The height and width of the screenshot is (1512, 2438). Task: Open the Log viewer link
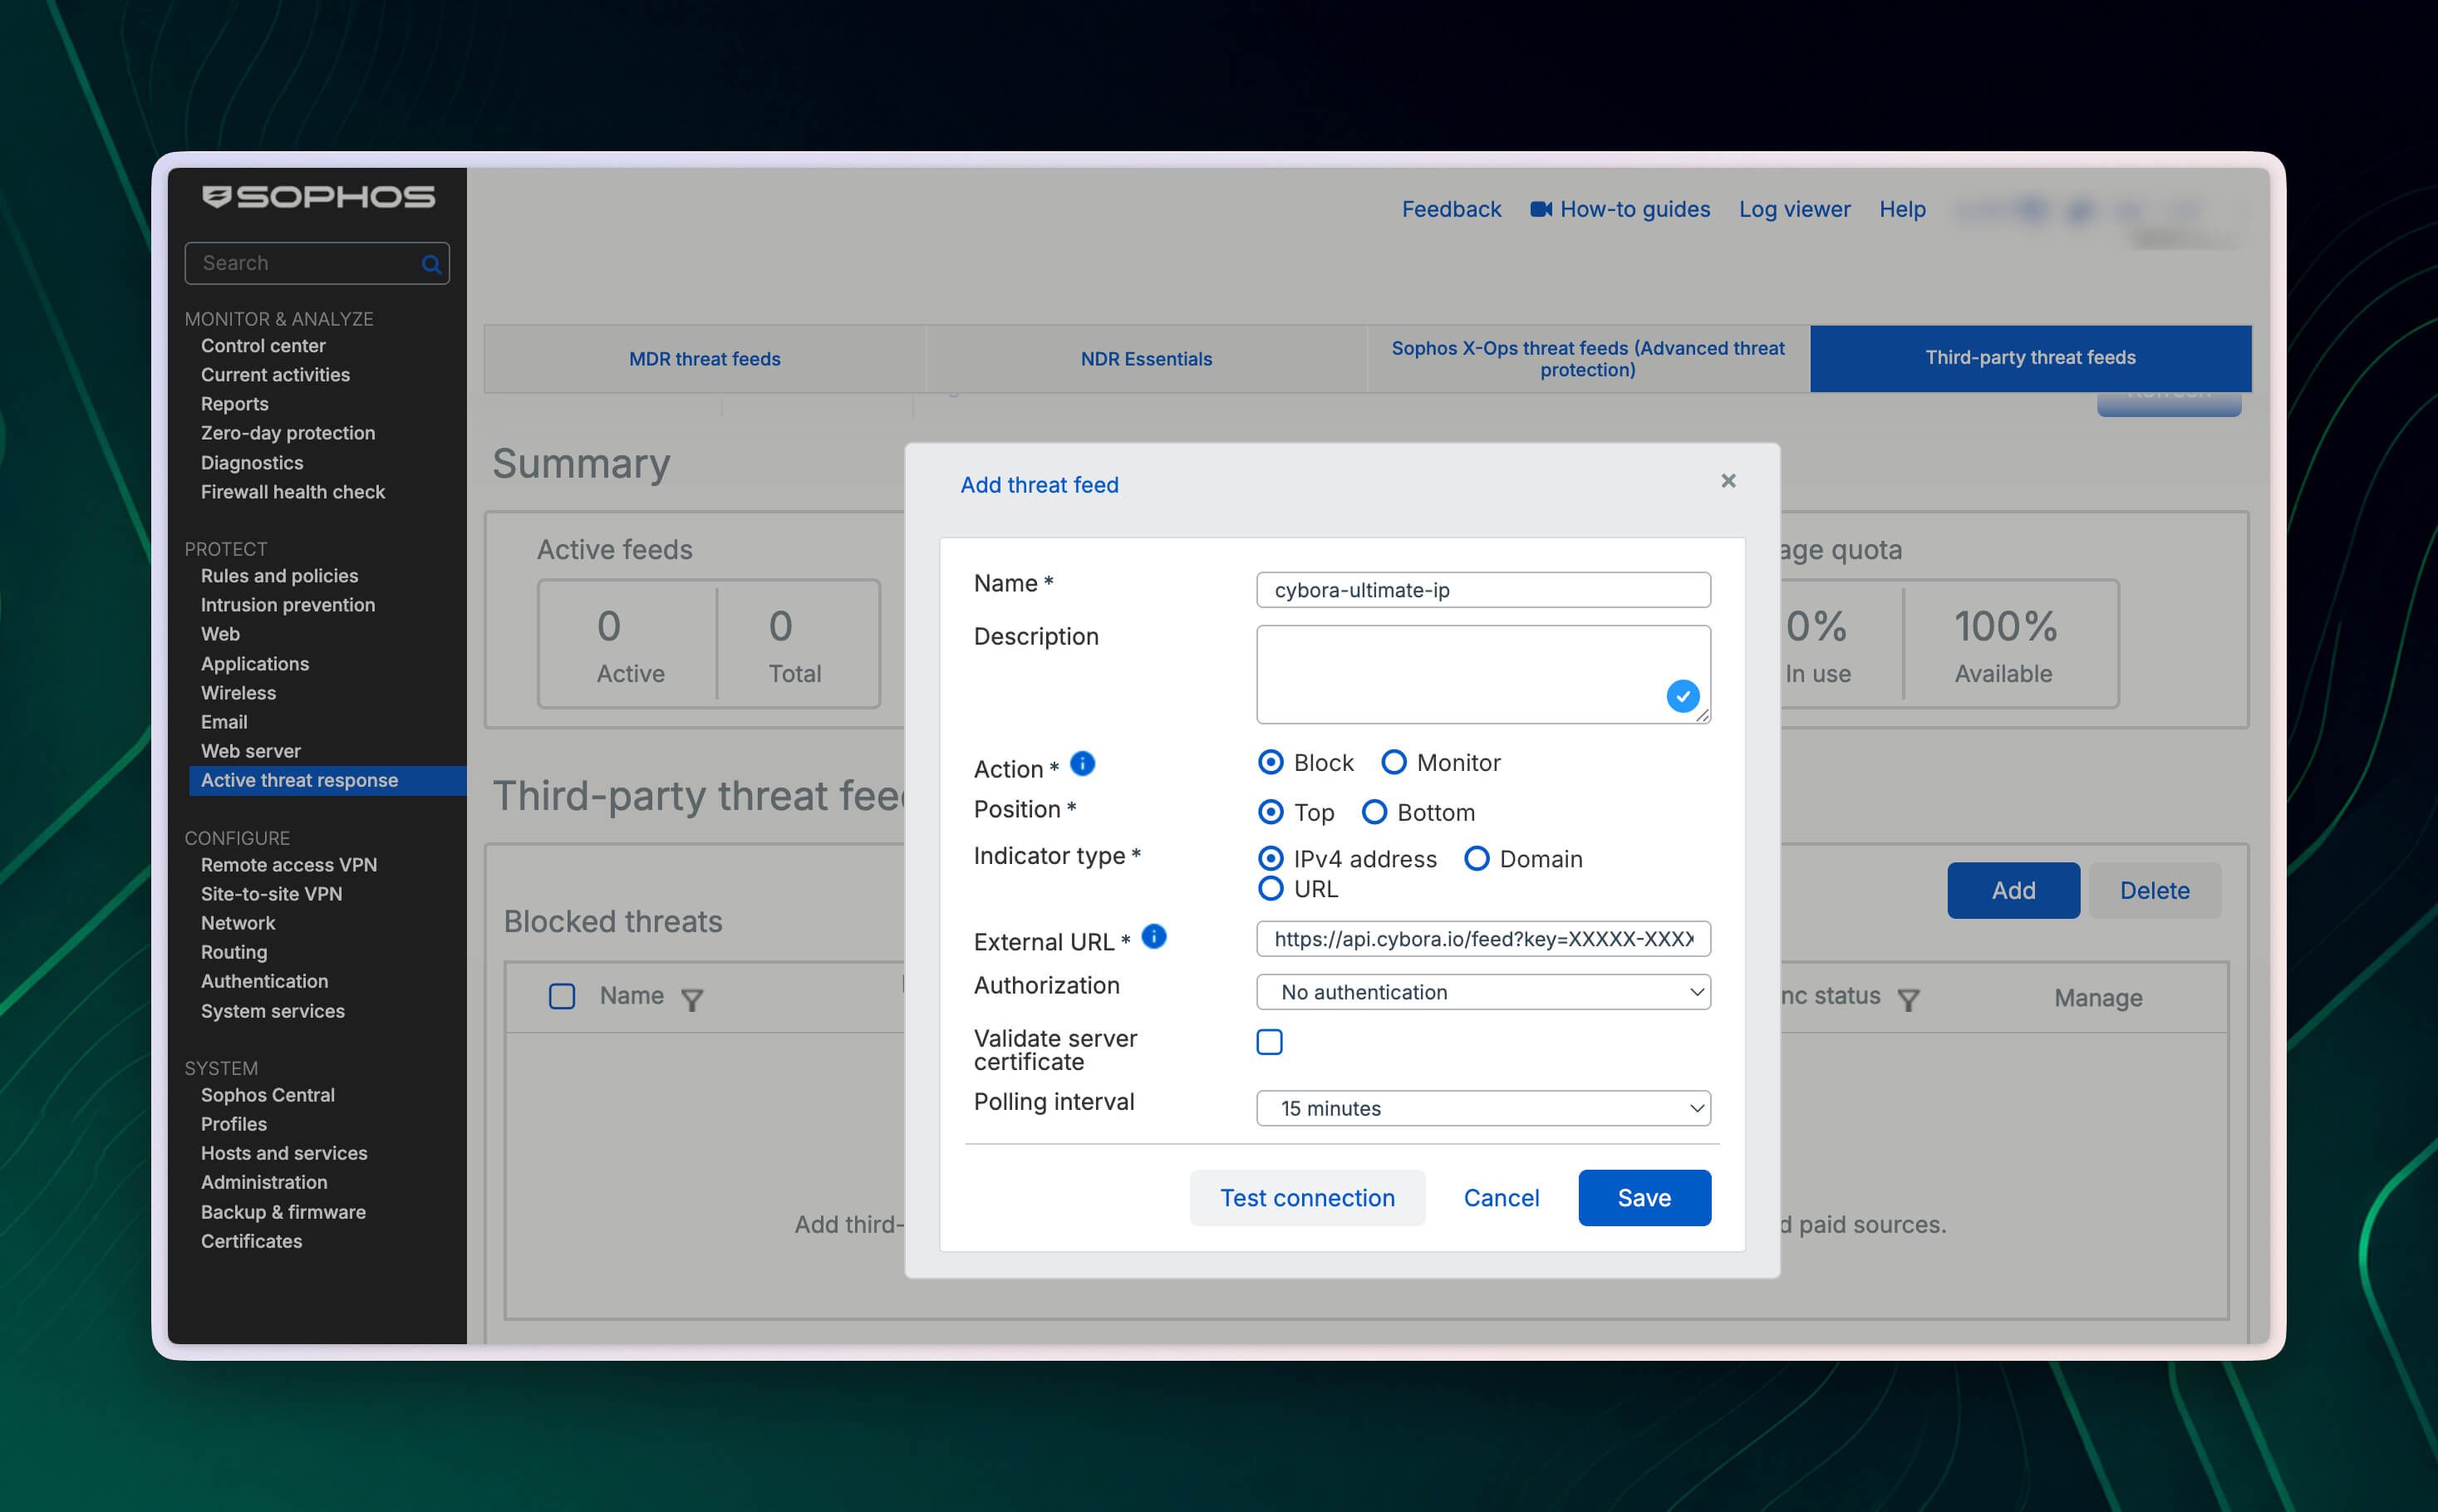(x=1794, y=209)
